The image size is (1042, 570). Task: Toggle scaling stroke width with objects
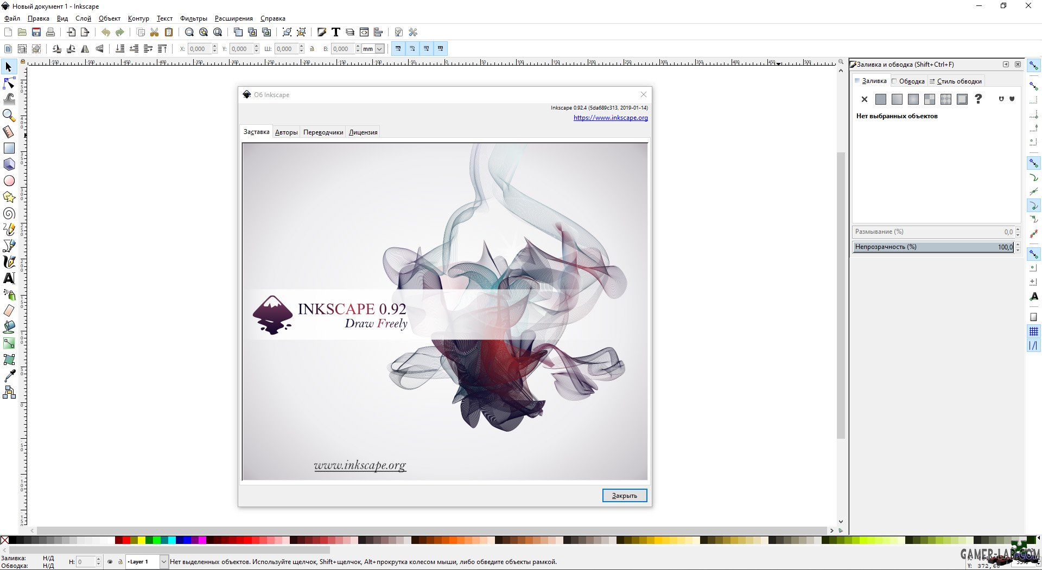pos(398,49)
